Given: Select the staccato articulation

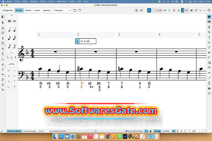Looking at the screenshot, I should pos(15,70).
